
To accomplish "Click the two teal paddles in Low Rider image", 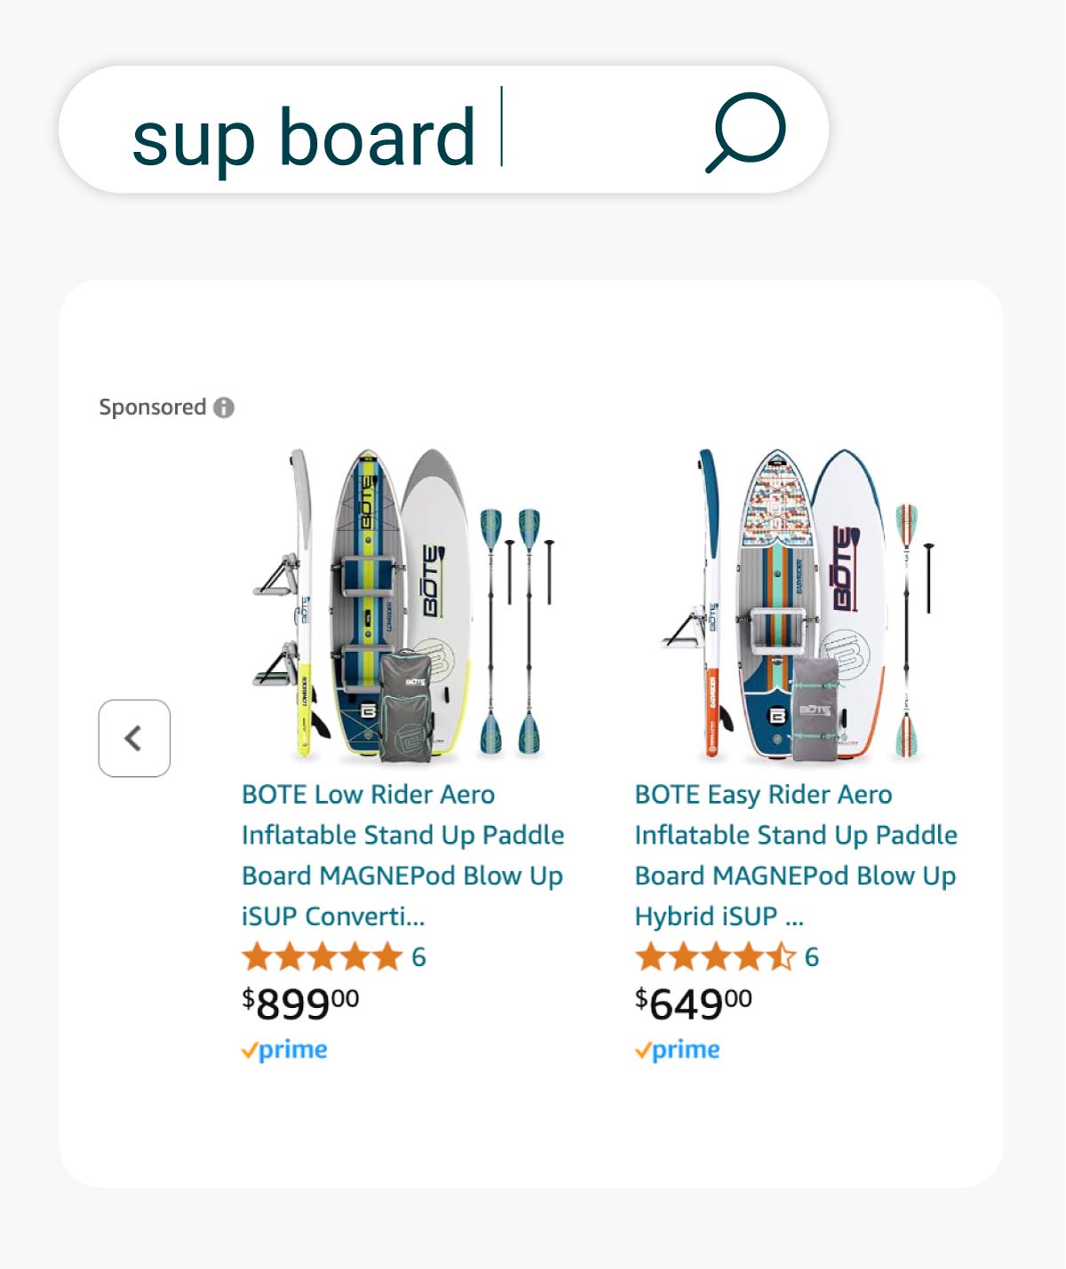I will pyautogui.click(x=510, y=631).
